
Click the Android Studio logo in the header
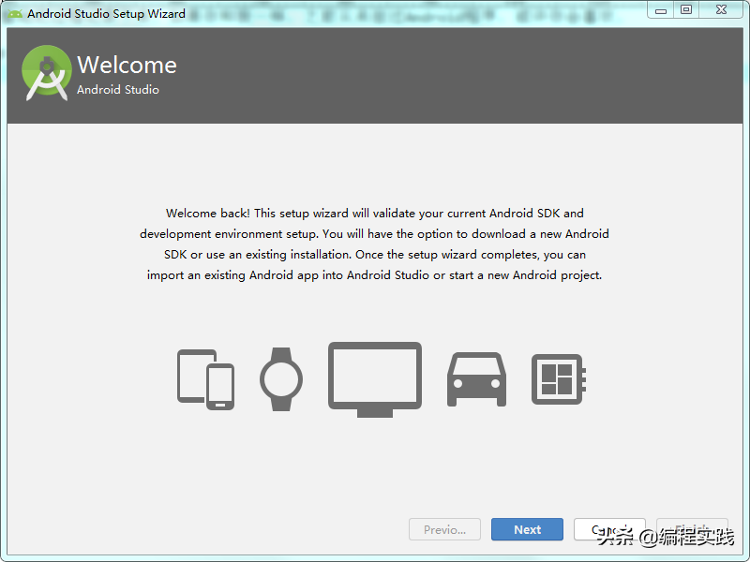coord(47,73)
